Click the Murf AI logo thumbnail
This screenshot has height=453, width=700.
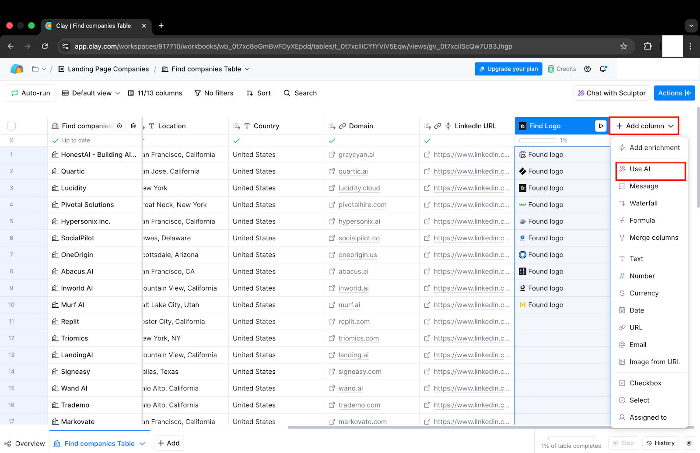(x=522, y=305)
